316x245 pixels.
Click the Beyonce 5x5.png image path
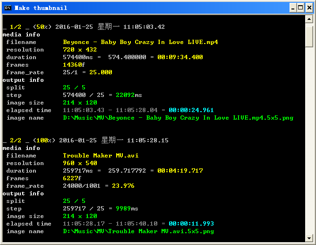178,118
